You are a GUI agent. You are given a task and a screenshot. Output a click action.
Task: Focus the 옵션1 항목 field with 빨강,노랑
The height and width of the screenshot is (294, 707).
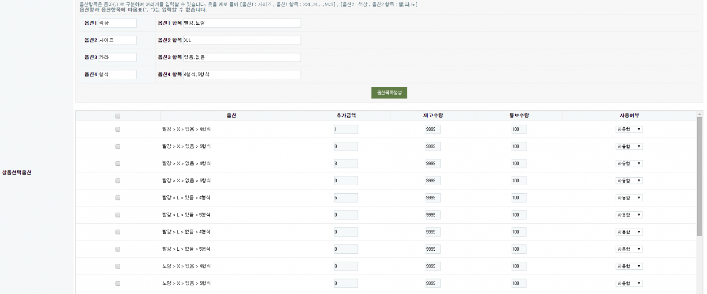242,23
